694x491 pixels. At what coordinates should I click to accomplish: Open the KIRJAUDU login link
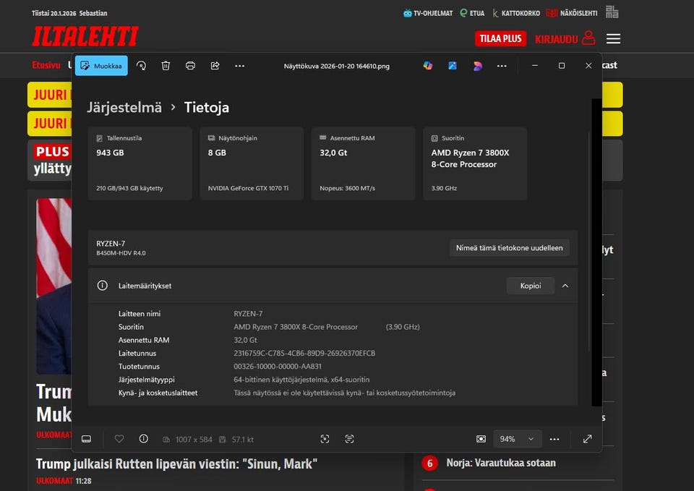pyautogui.click(x=564, y=39)
